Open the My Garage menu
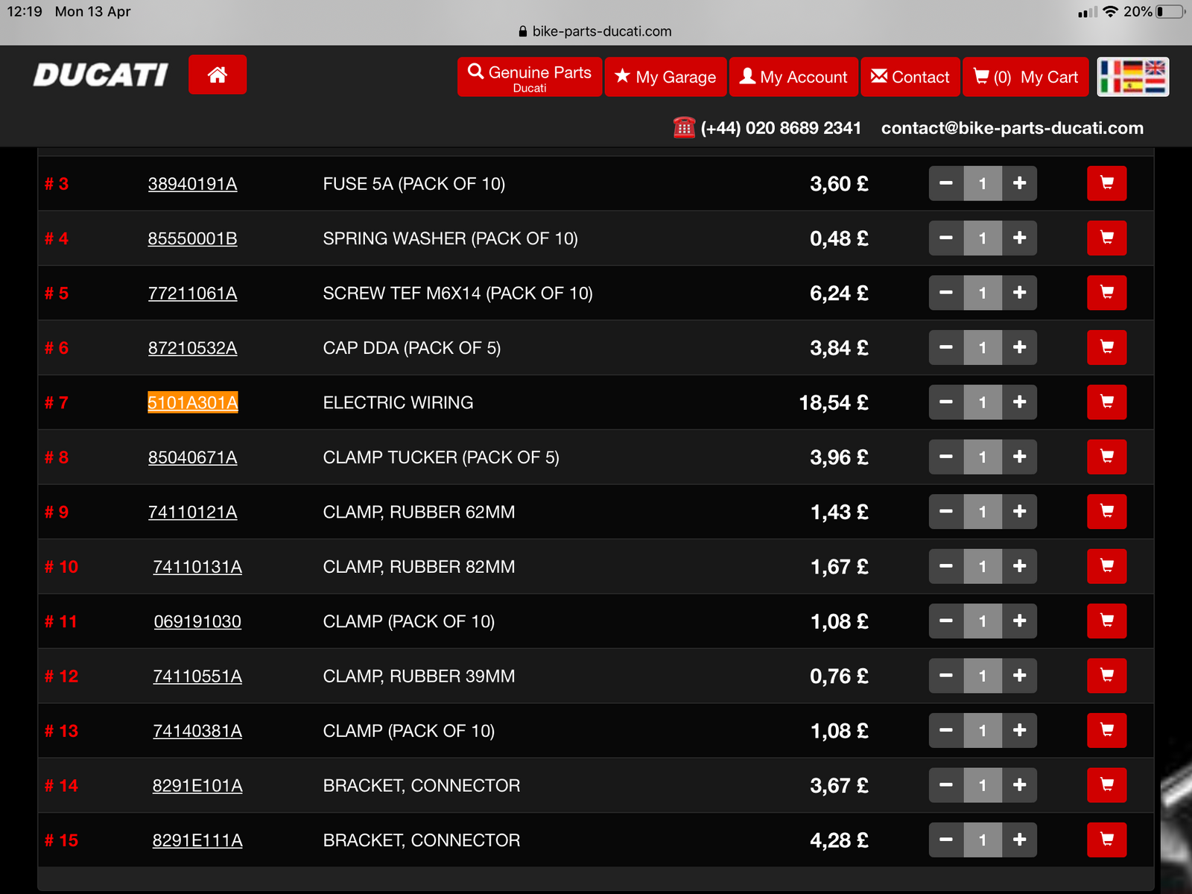The height and width of the screenshot is (894, 1192). (x=665, y=77)
